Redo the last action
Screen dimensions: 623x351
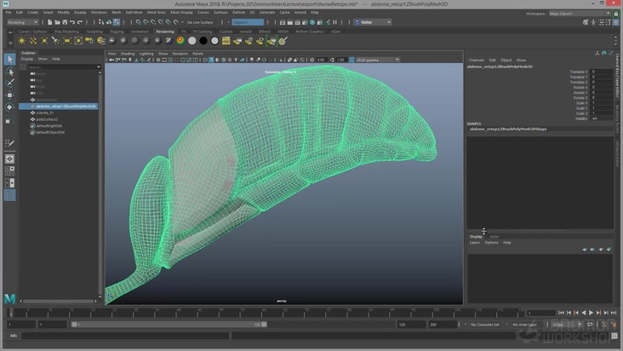point(80,22)
